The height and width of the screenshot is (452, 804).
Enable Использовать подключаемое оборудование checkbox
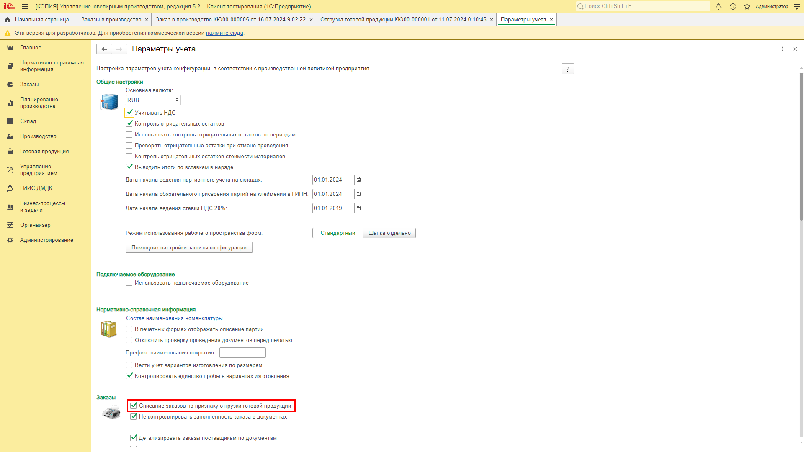(x=129, y=283)
